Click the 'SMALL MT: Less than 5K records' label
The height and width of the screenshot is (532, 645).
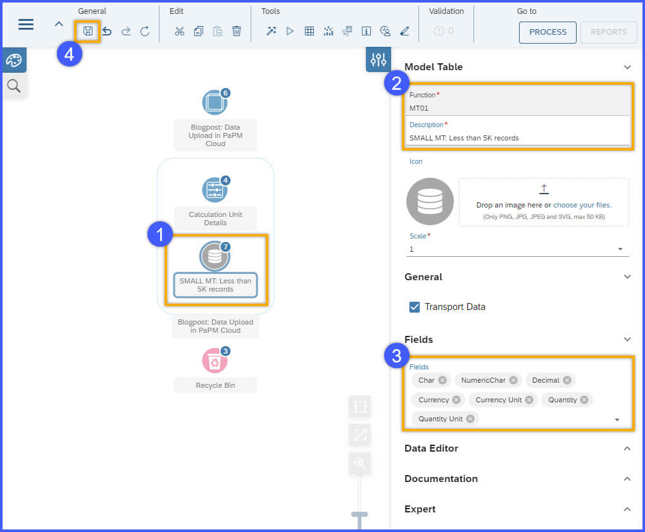tap(215, 285)
